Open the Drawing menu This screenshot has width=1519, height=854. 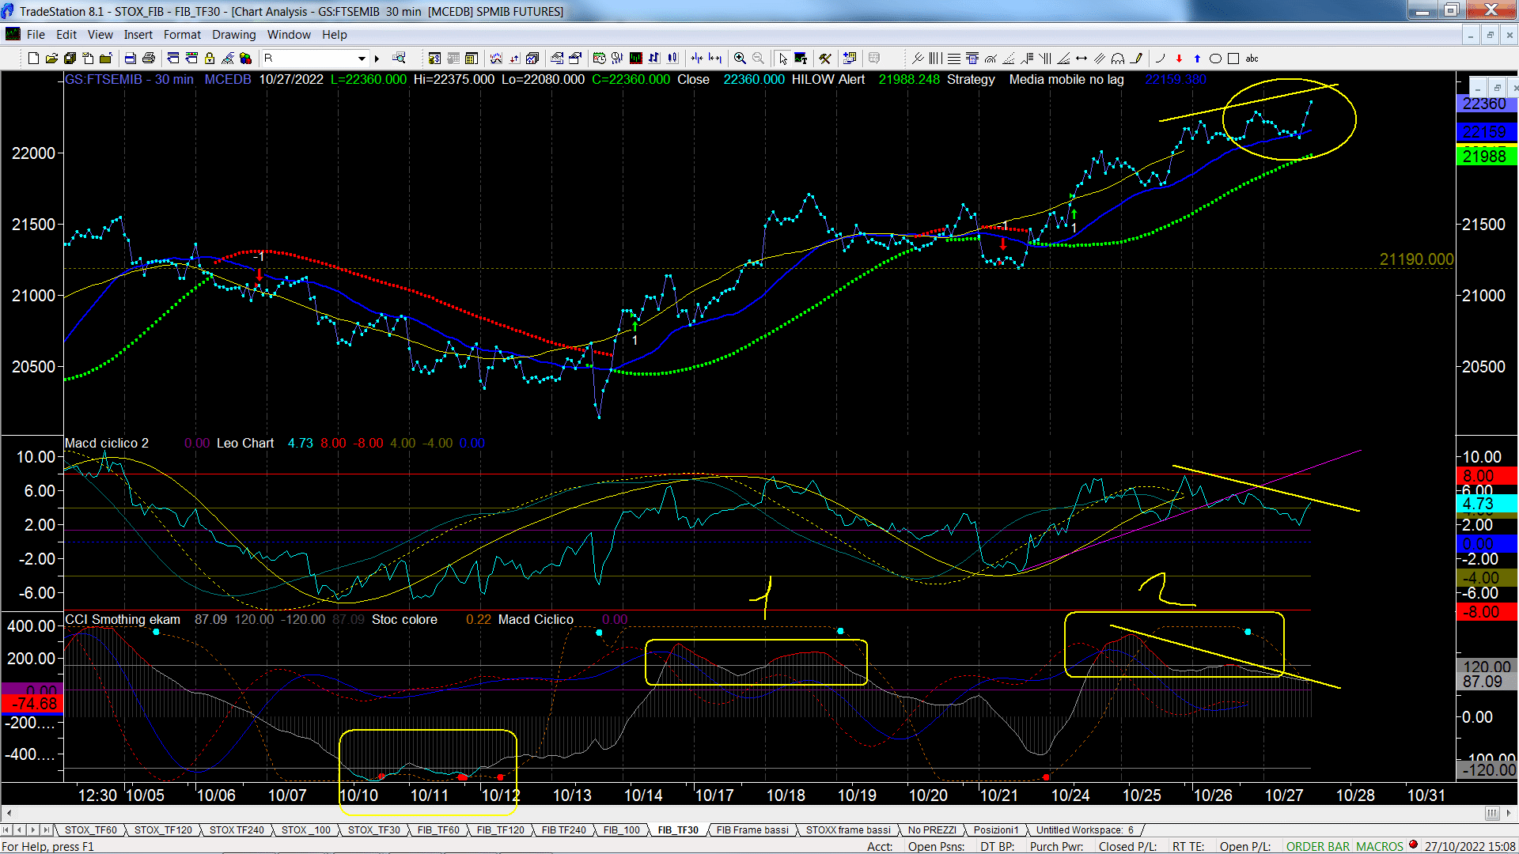(x=233, y=35)
